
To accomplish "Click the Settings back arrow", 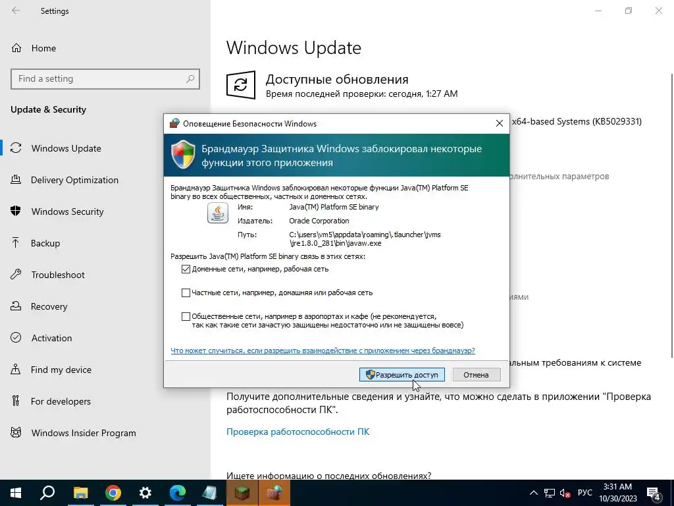I will [x=16, y=11].
